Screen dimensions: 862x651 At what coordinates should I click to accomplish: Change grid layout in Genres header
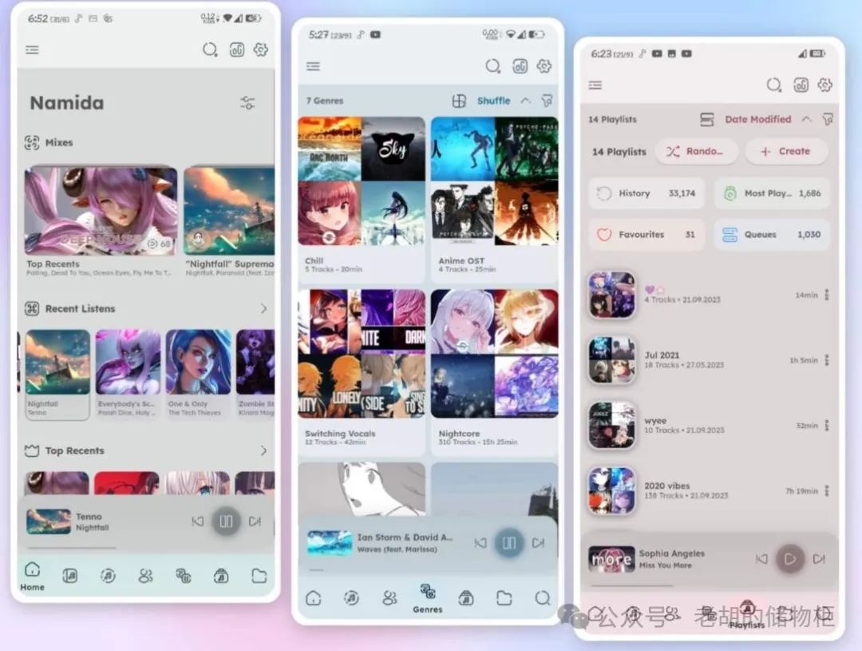tap(459, 101)
